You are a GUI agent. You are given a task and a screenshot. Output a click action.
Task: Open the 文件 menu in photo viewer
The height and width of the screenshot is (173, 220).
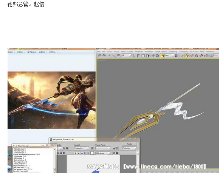click(x=11, y=52)
